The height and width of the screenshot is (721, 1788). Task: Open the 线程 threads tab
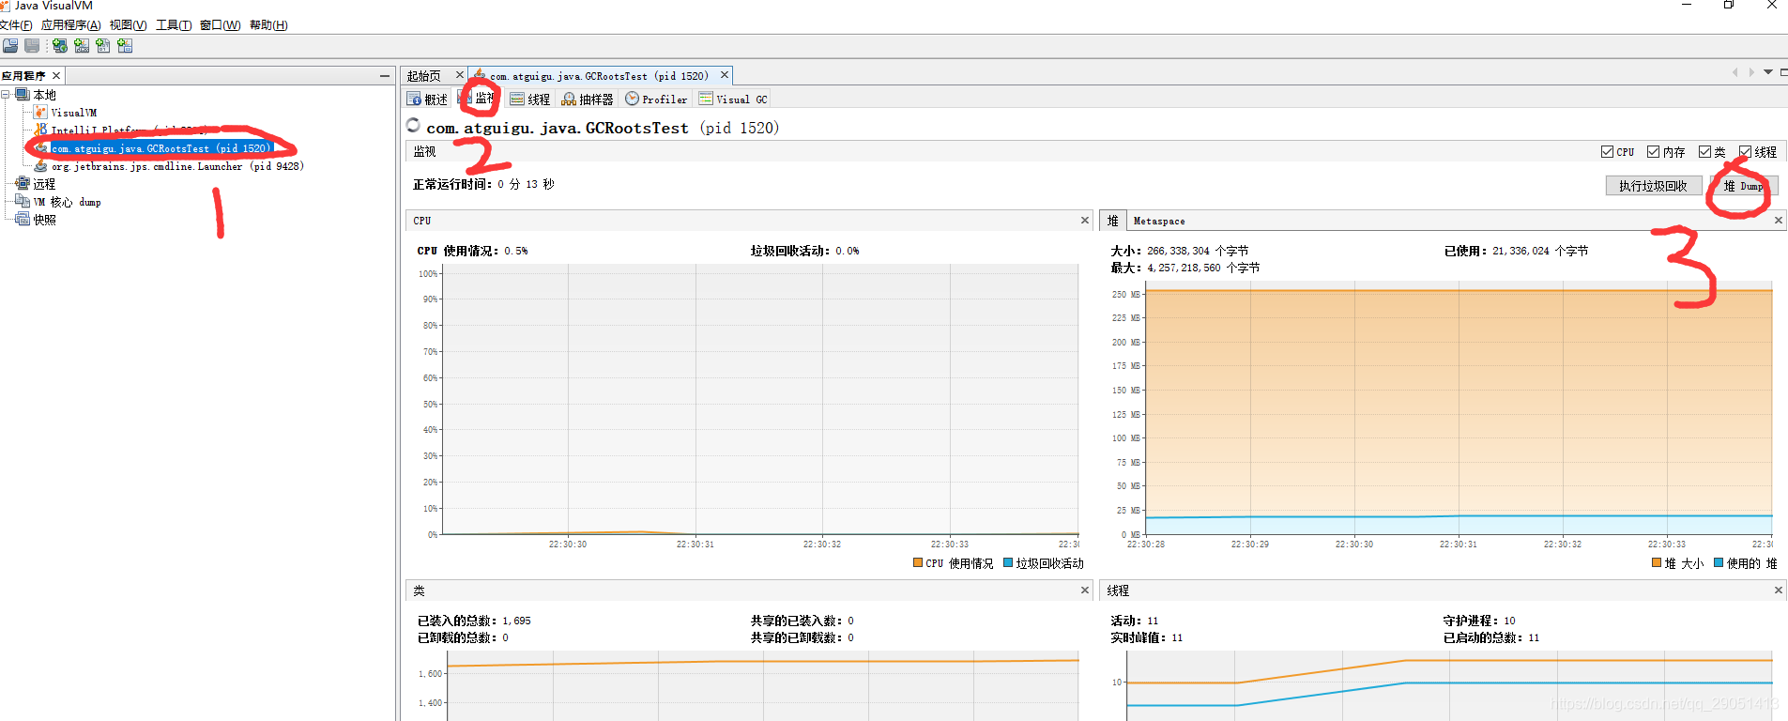pos(530,99)
